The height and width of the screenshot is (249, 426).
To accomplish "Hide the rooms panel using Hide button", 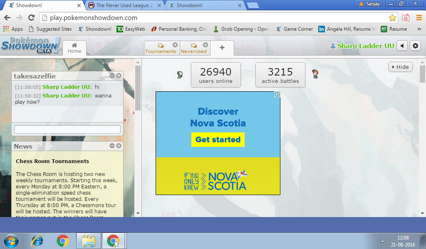I will tap(400, 67).
